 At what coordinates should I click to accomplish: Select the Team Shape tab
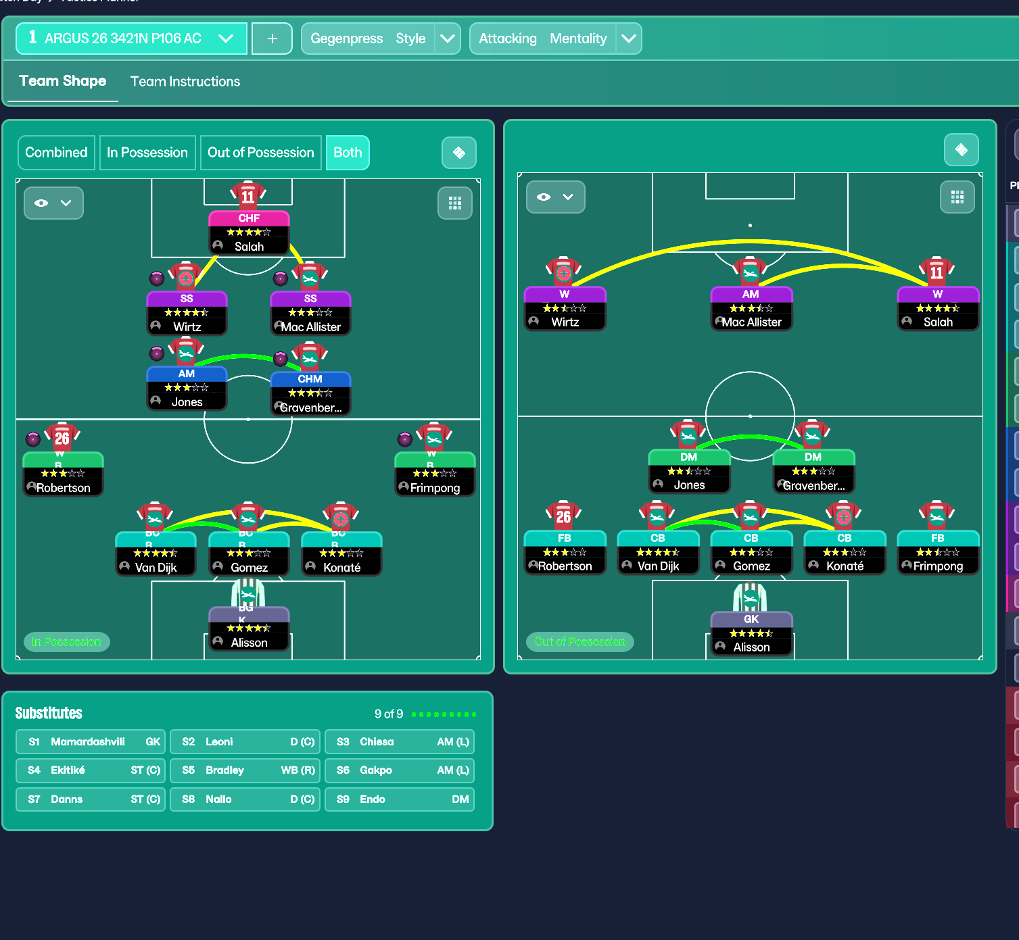pos(62,81)
